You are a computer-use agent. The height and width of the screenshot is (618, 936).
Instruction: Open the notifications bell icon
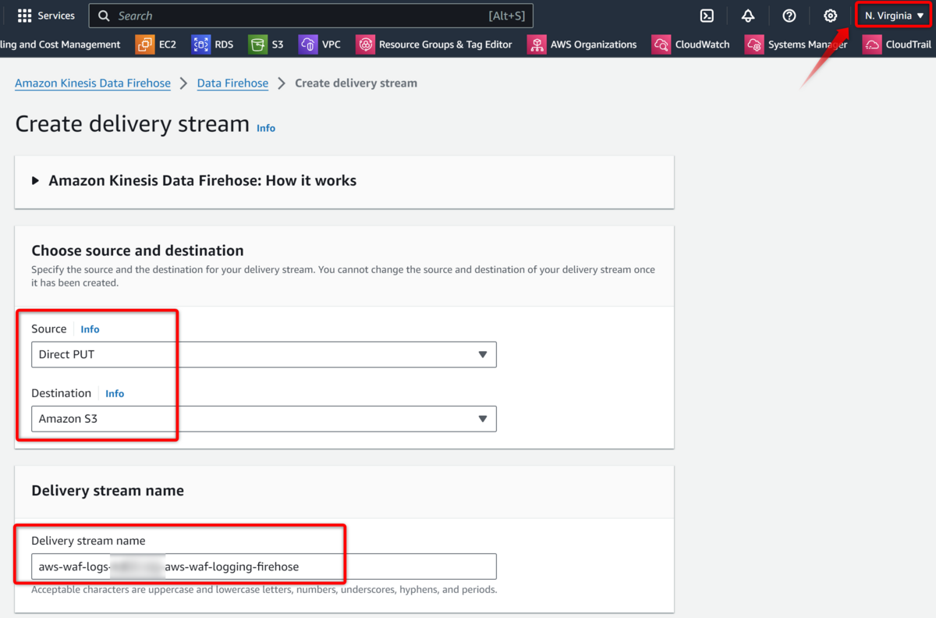coord(748,16)
